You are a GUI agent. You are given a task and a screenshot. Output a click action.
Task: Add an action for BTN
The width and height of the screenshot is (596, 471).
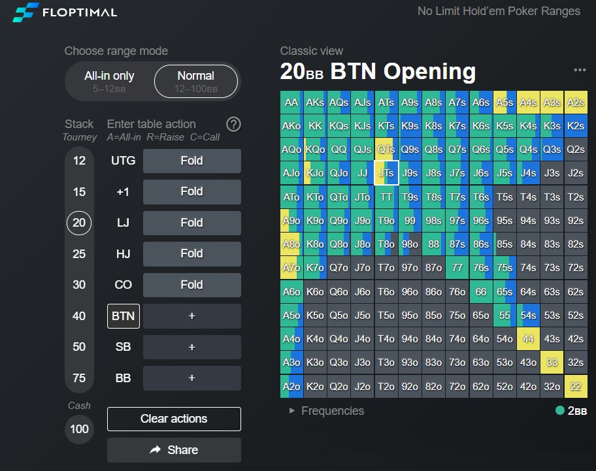pyautogui.click(x=192, y=316)
